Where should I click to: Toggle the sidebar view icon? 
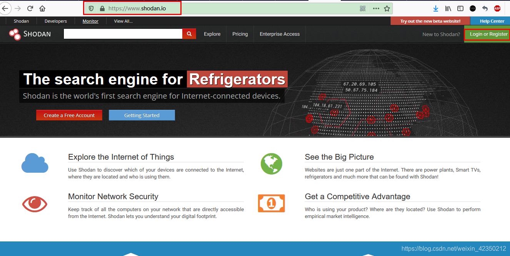point(460,8)
